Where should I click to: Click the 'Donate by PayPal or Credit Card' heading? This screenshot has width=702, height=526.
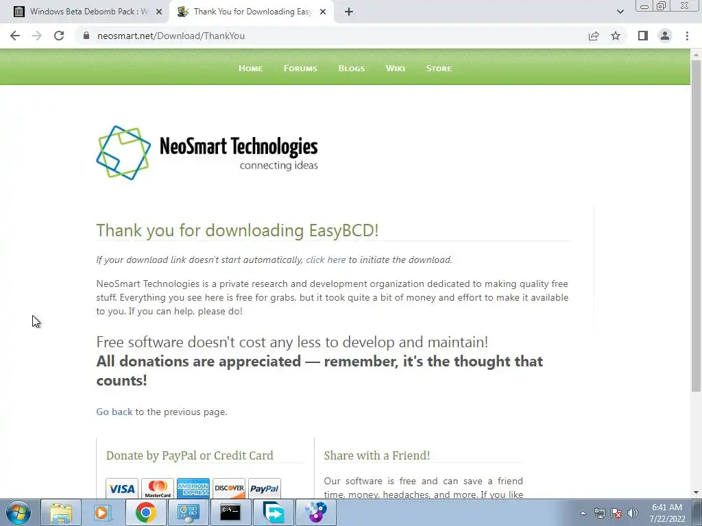pyautogui.click(x=189, y=455)
